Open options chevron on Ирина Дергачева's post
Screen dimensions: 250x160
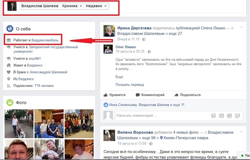[241, 27]
